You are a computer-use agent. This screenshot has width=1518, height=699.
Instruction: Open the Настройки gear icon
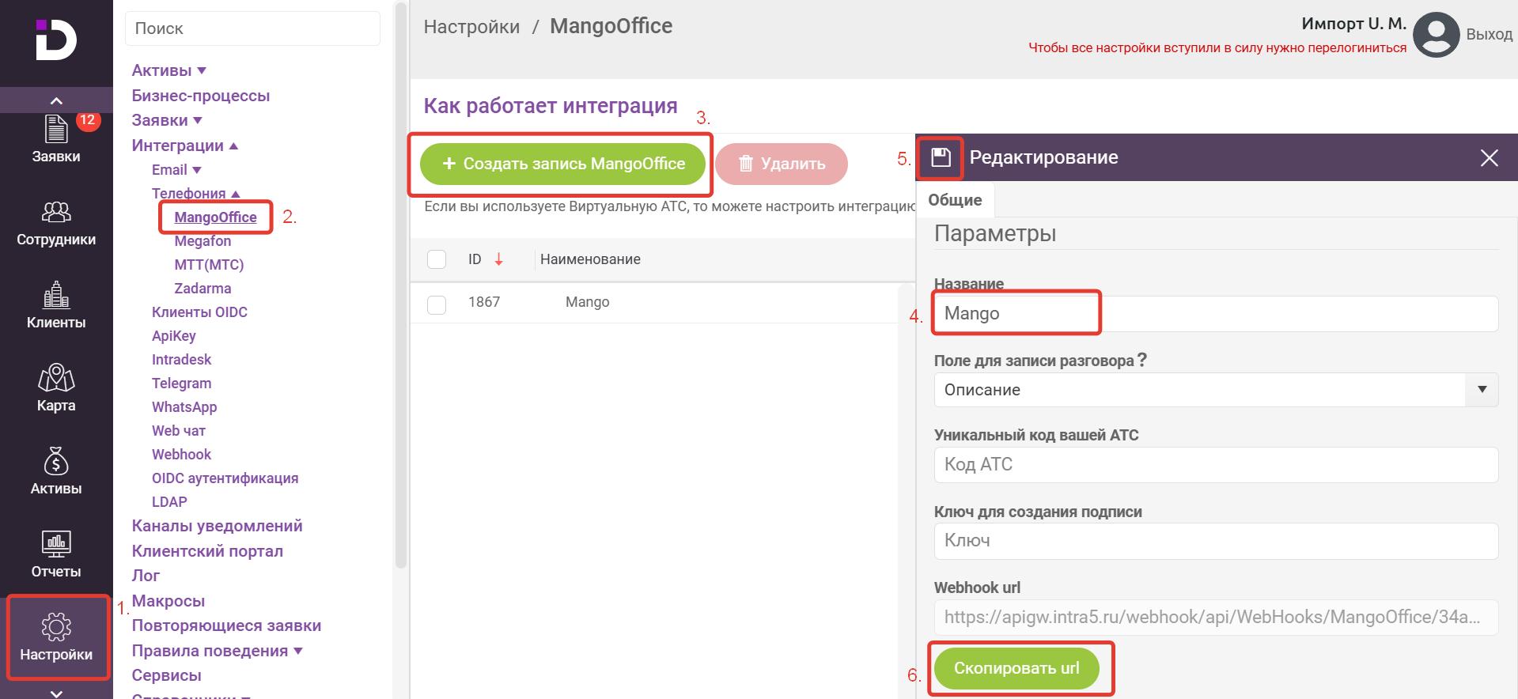[56, 629]
